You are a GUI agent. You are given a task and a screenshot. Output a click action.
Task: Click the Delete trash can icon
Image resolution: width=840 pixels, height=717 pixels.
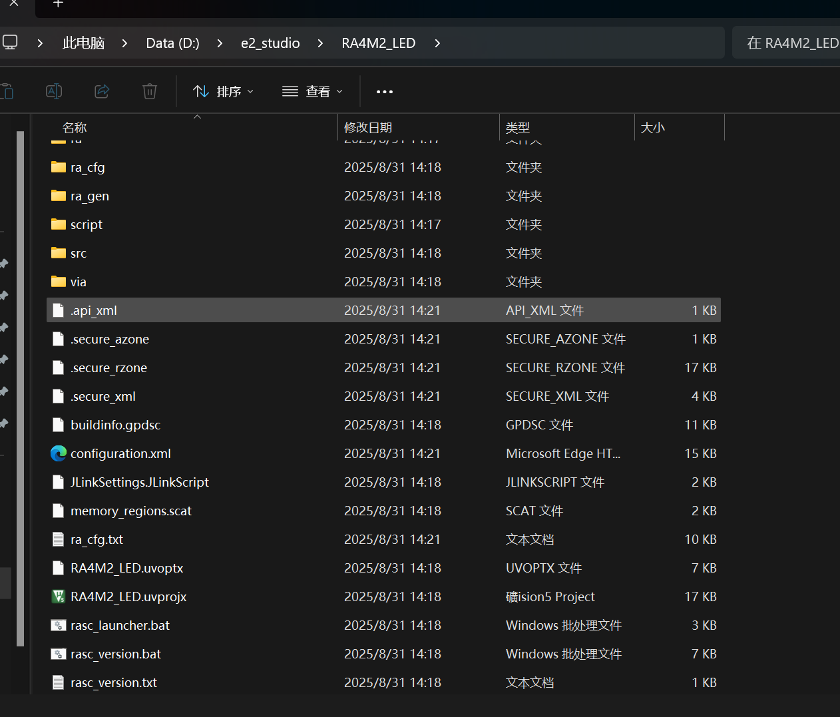pyautogui.click(x=150, y=91)
